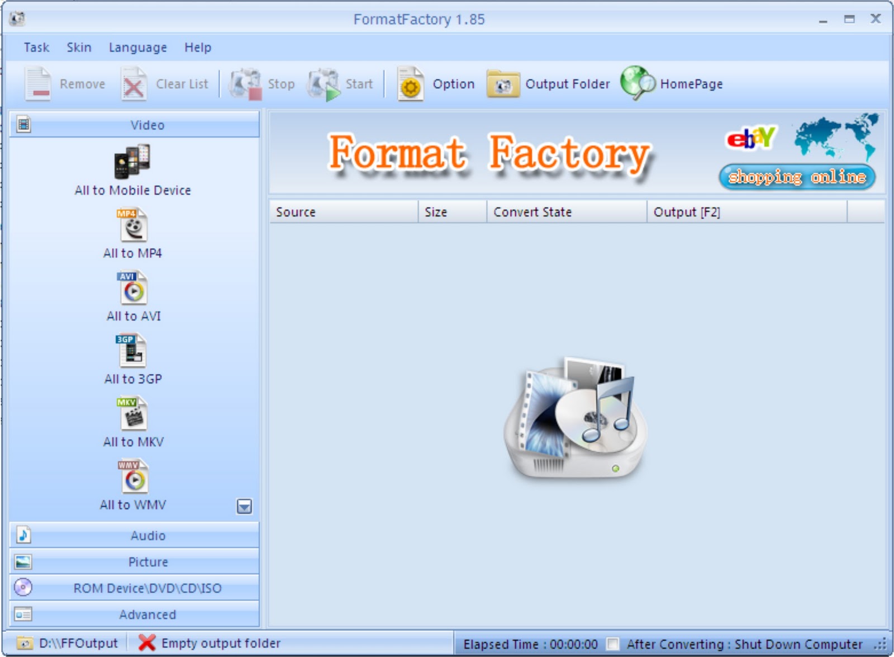Image resolution: width=894 pixels, height=657 pixels.
Task: Click the Remove button label
Action: (x=82, y=84)
